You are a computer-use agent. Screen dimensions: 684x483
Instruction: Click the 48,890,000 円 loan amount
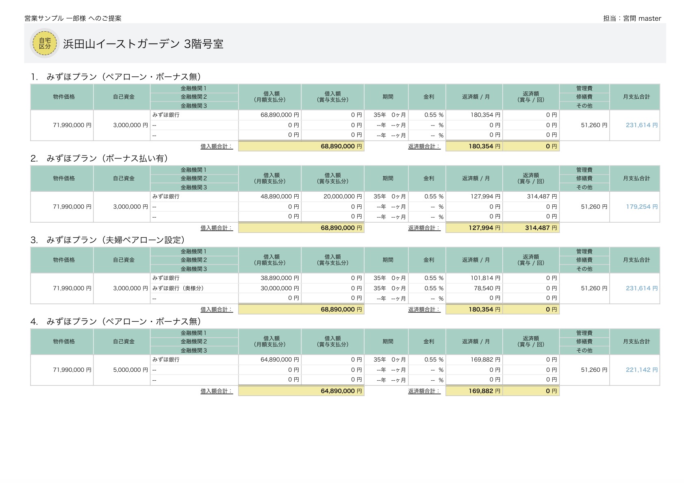280,196
